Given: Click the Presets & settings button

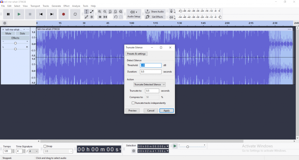Looking at the screenshot, I should 136,54.
